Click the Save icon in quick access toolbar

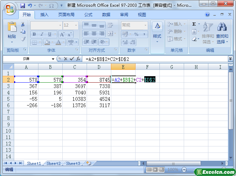point(23,6)
